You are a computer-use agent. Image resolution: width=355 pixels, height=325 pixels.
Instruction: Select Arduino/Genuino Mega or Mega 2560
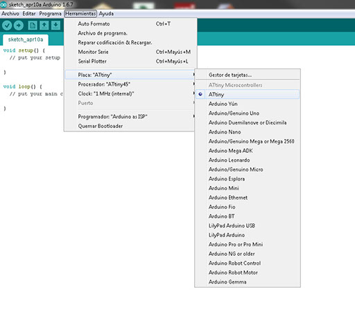pyautogui.click(x=247, y=141)
